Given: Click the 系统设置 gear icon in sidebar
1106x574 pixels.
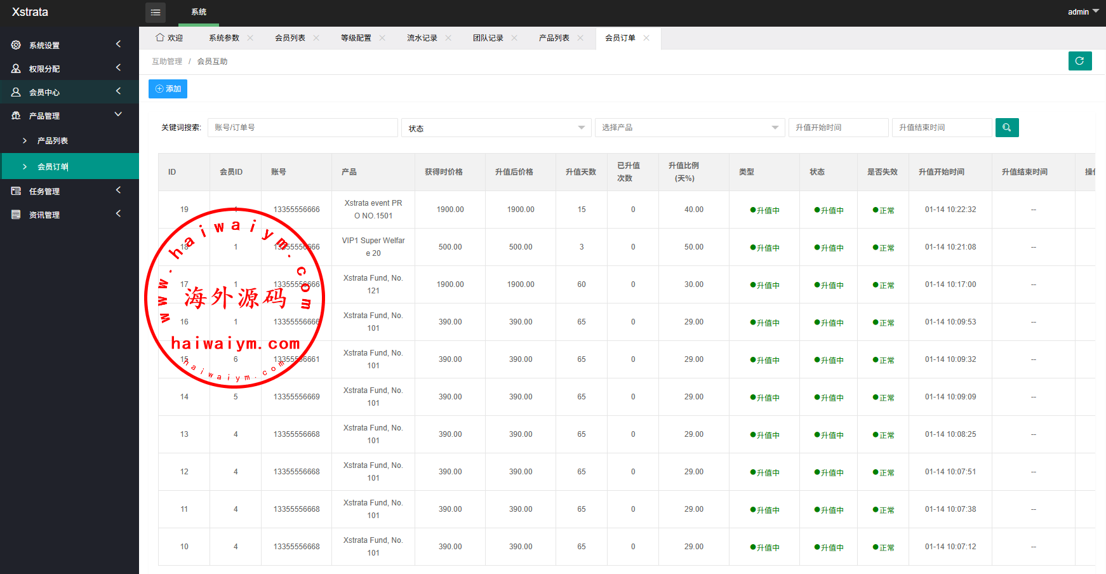Looking at the screenshot, I should [16, 45].
